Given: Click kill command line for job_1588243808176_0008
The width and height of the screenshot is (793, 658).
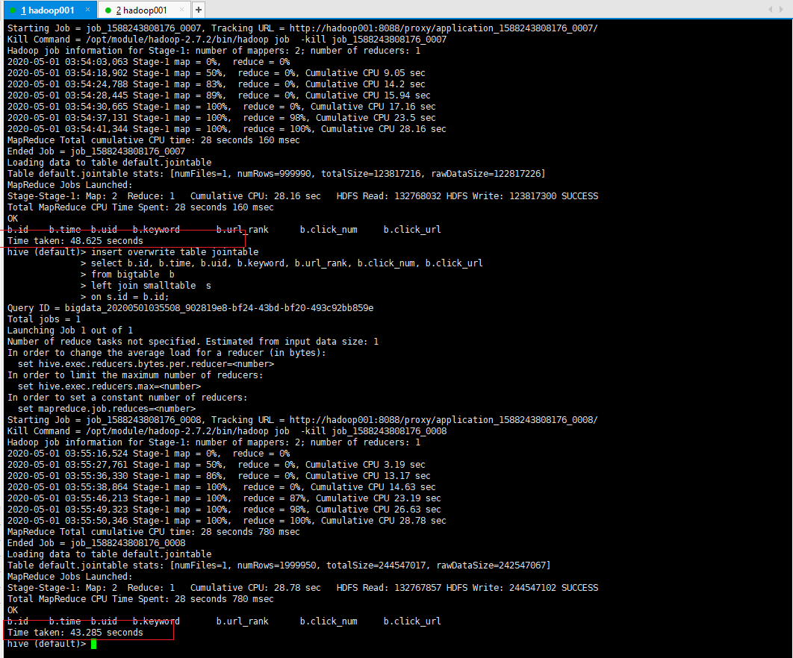Looking at the screenshot, I should point(227,431).
